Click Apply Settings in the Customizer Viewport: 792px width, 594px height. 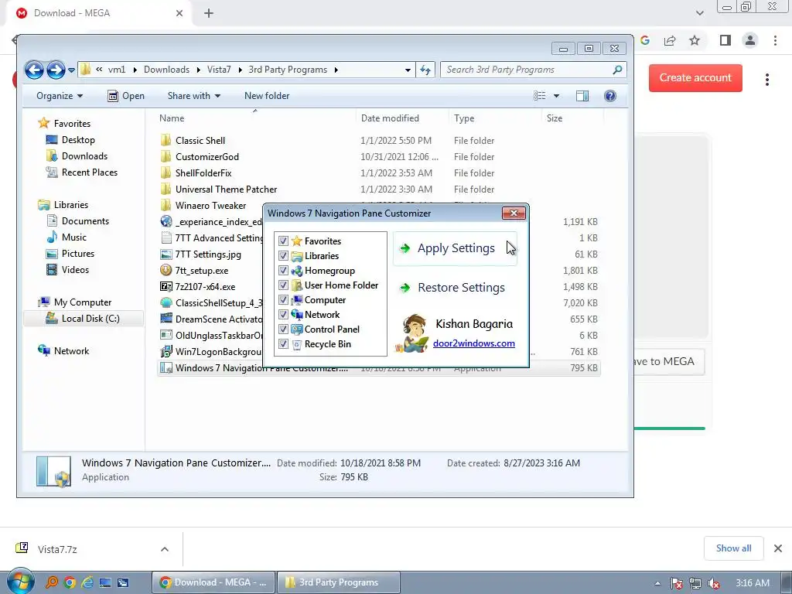tap(455, 248)
